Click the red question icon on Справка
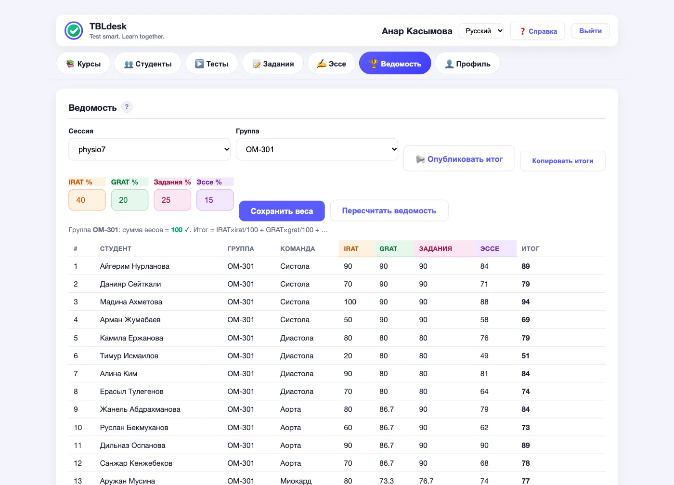 click(x=522, y=31)
